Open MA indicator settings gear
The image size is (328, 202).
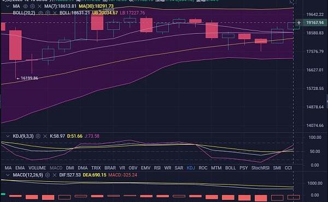32,6
